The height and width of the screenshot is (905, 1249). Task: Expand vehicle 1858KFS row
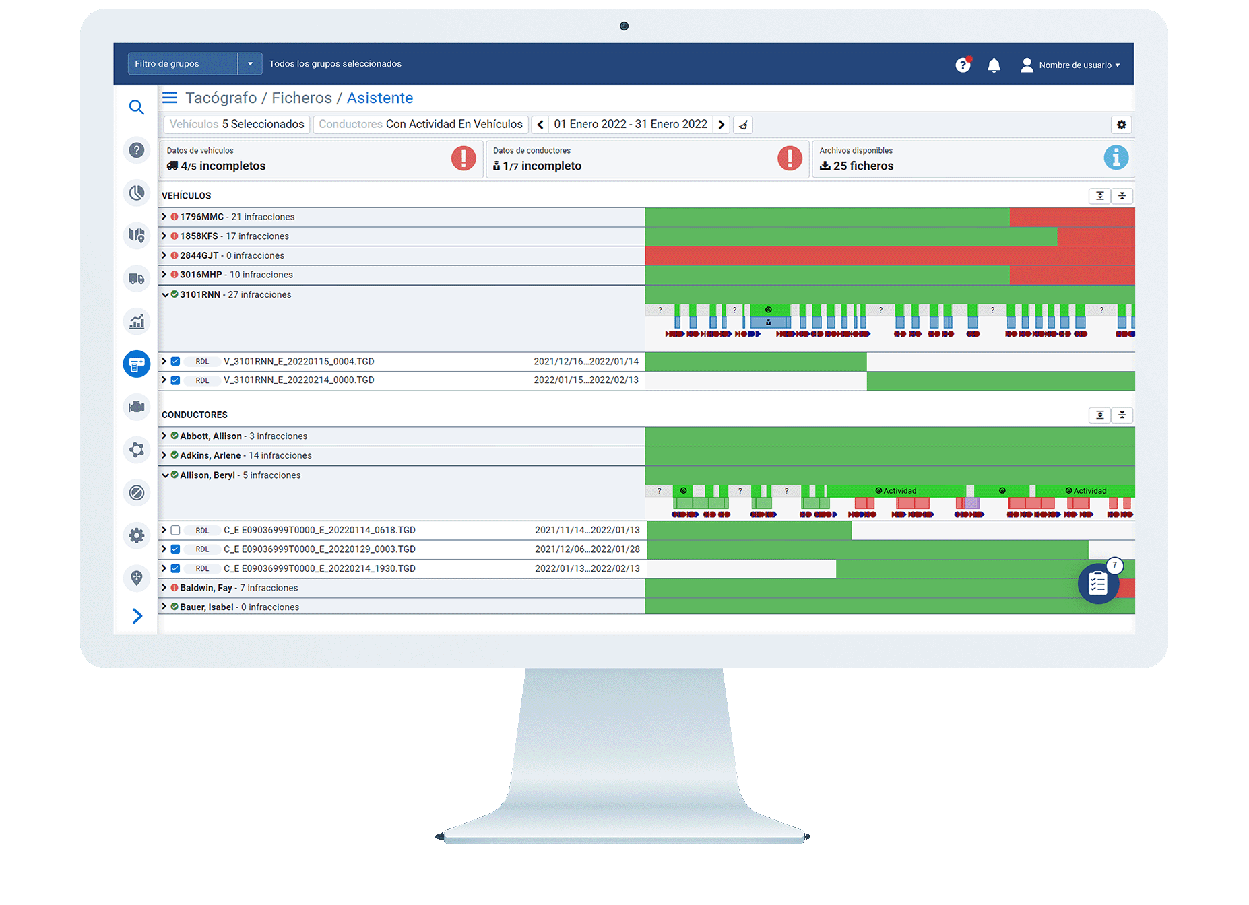pos(164,236)
